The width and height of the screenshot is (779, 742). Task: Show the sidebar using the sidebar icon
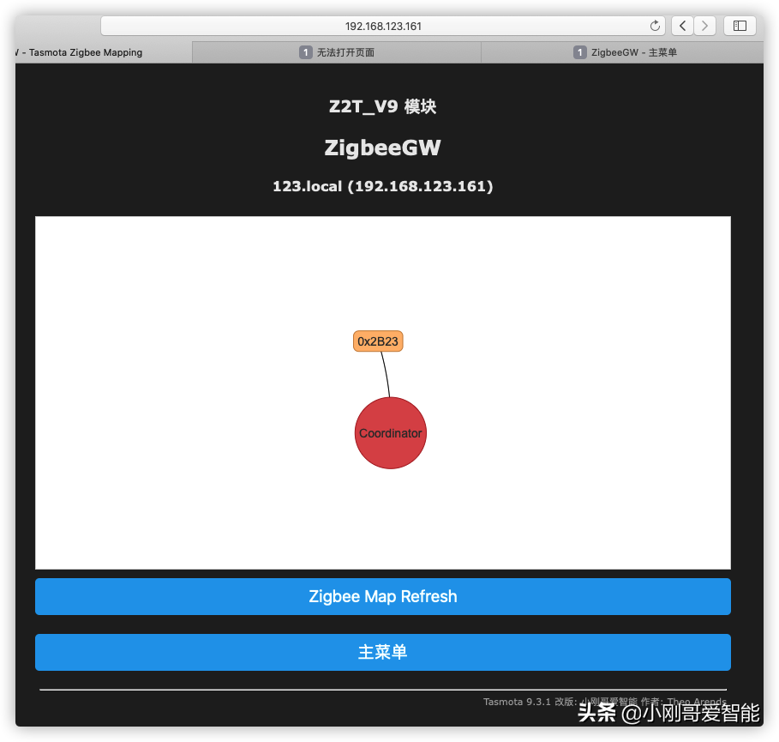(x=740, y=26)
